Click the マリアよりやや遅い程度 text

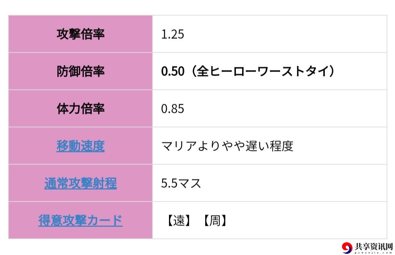227,146
